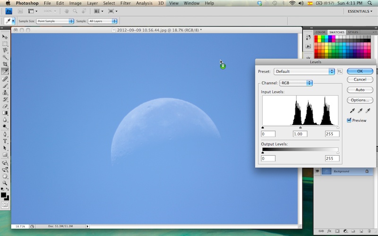The width and height of the screenshot is (378, 236).
Task: Open the Filter menu
Action: tap(125, 3)
